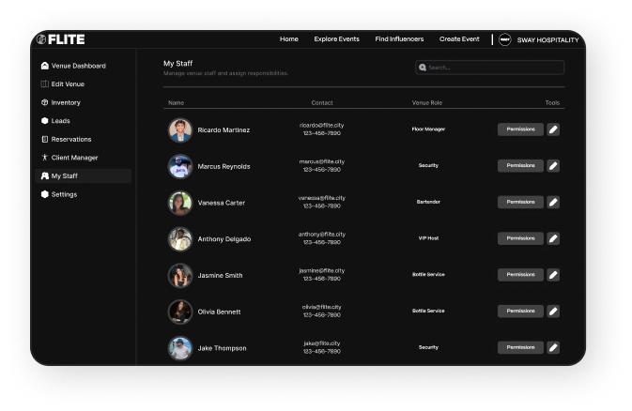Open the Sway Hospitality account avatar
The height and width of the screenshot is (411, 632).
coord(504,39)
